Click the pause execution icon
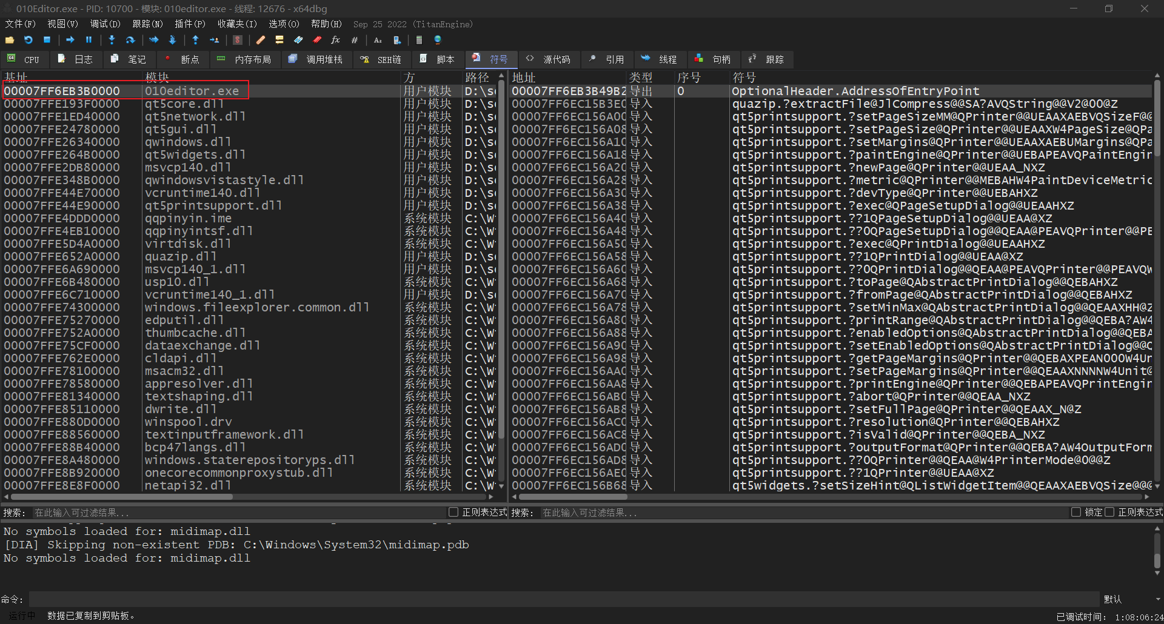 (x=89, y=40)
